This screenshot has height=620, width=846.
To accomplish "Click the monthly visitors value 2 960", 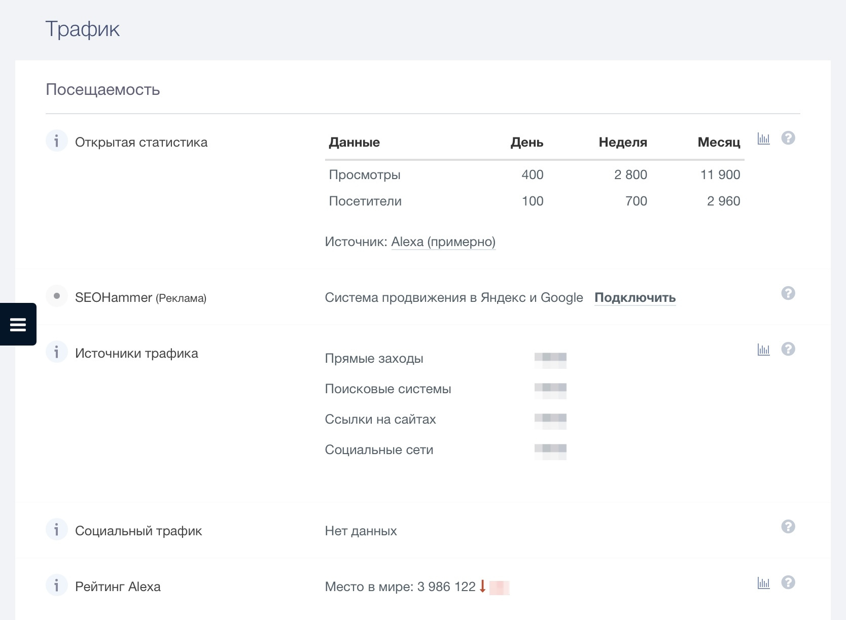I will 724,201.
